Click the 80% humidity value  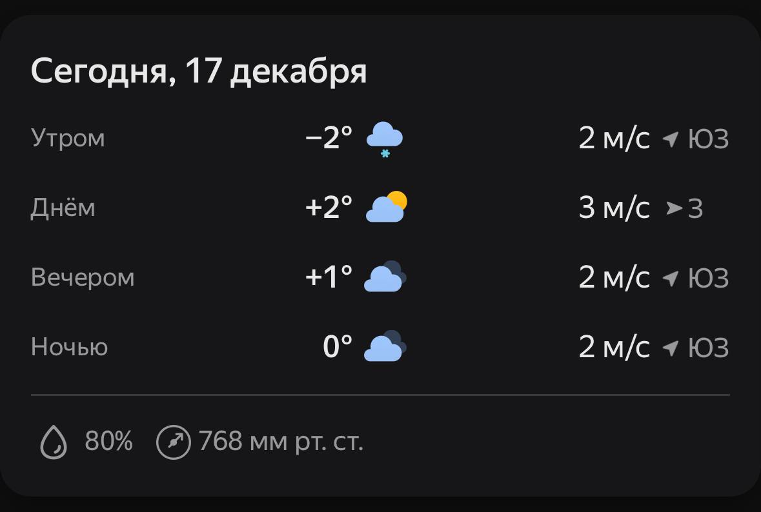click(x=108, y=442)
